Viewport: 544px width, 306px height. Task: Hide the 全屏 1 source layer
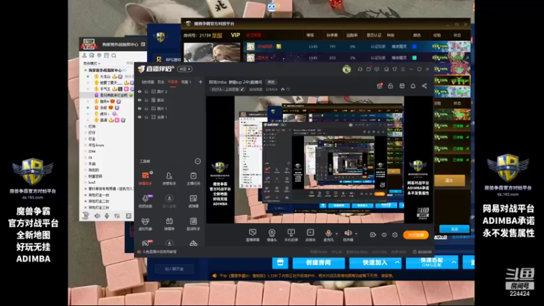click(x=140, y=117)
